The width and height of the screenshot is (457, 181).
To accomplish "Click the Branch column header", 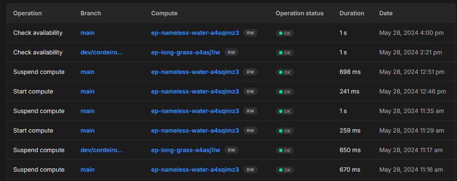I will coord(90,13).
